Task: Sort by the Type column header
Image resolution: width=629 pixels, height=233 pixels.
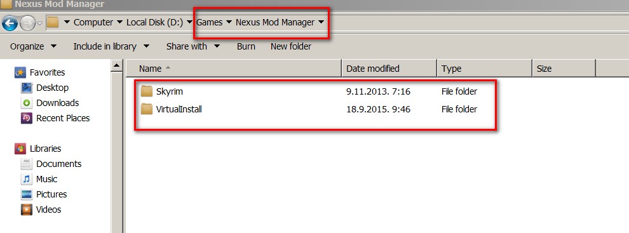Action: pyautogui.click(x=485, y=69)
